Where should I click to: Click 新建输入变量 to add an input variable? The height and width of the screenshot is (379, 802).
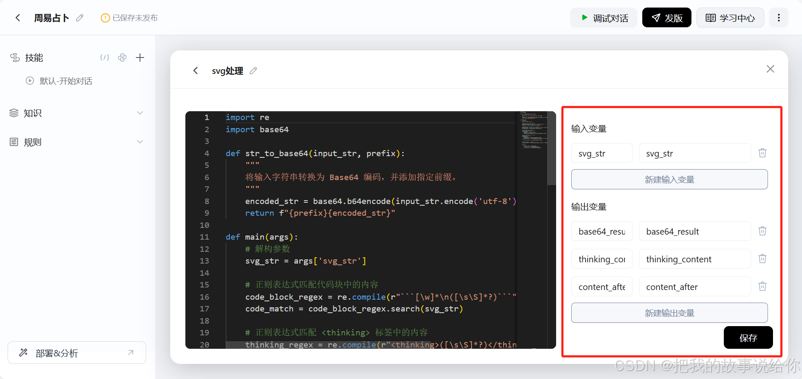pyautogui.click(x=669, y=179)
